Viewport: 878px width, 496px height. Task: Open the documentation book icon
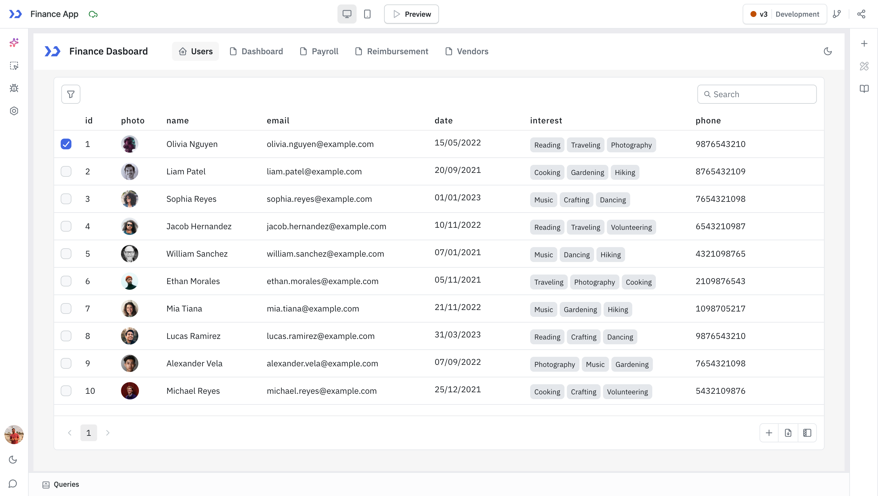(864, 89)
